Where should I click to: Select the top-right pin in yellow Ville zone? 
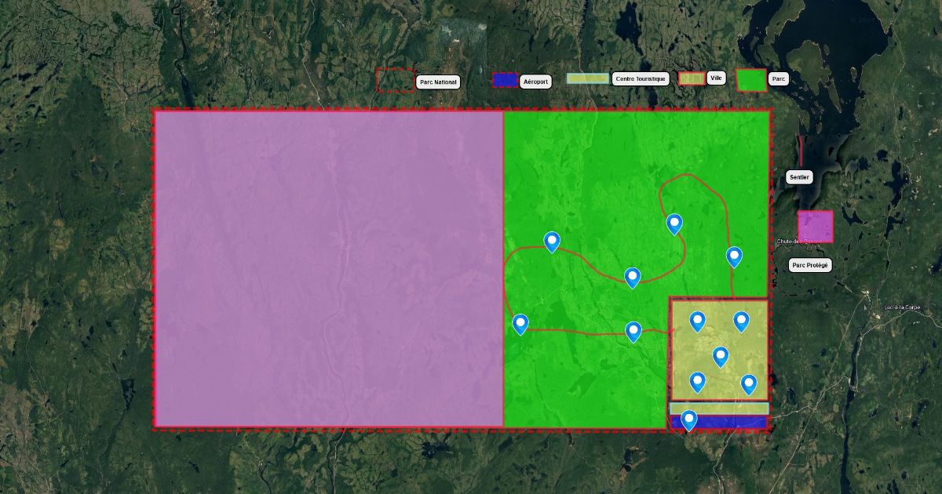tap(741, 321)
